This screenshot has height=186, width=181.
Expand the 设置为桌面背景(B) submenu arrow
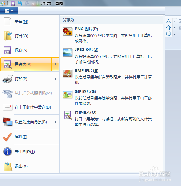click(x=56, y=122)
